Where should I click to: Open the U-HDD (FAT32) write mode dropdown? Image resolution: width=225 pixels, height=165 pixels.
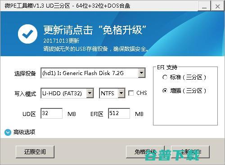coord(67,93)
